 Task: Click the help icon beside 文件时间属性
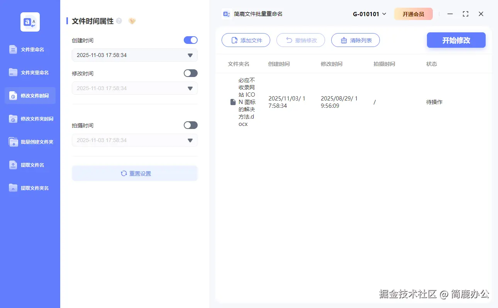(120, 21)
